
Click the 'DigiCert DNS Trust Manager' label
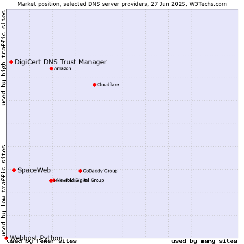61,62
